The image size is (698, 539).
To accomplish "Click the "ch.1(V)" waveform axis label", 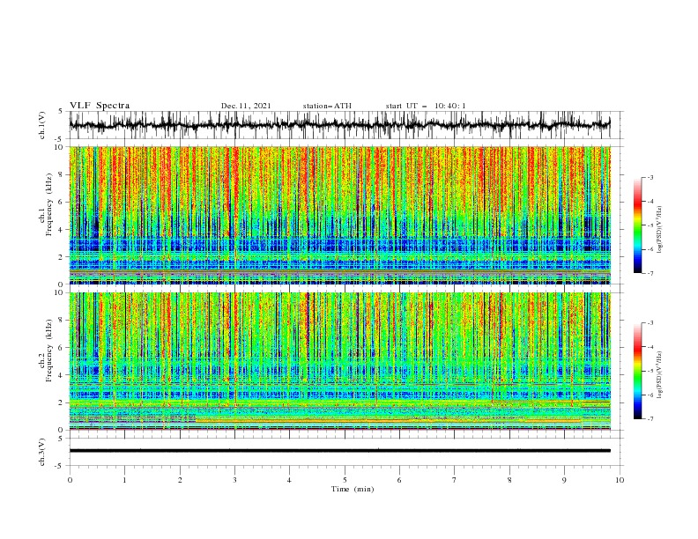I will (x=42, y=125).
